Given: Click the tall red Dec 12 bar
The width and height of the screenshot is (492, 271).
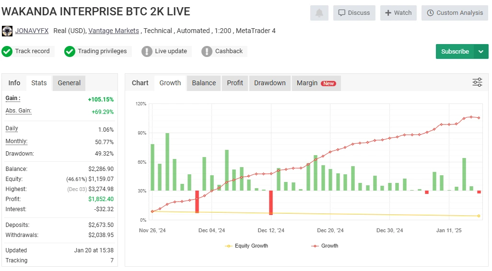Looking at the screenshot, I should click(x=271, y=203).
